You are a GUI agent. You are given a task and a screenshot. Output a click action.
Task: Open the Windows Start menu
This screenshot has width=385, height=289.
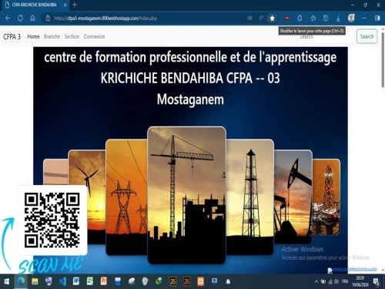(x=7, y=281)
